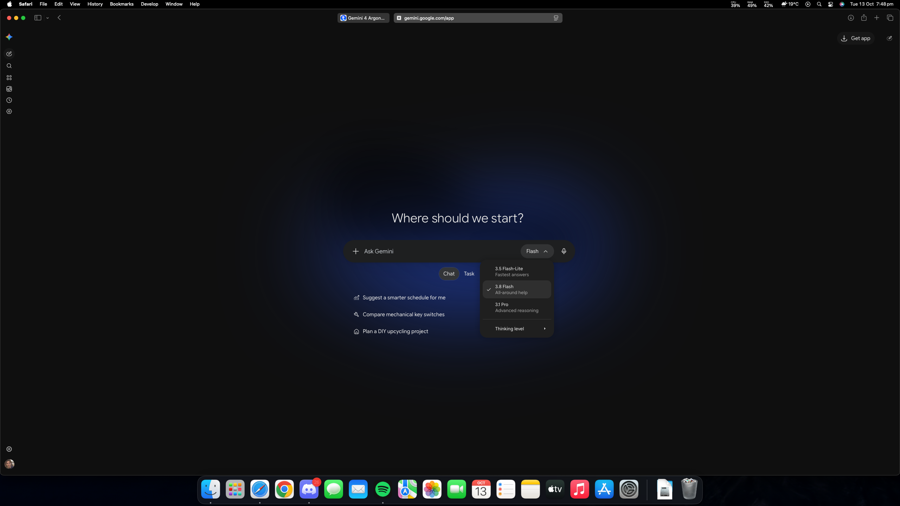Start a new chat from sidebar pencil icon

[9, 54]
